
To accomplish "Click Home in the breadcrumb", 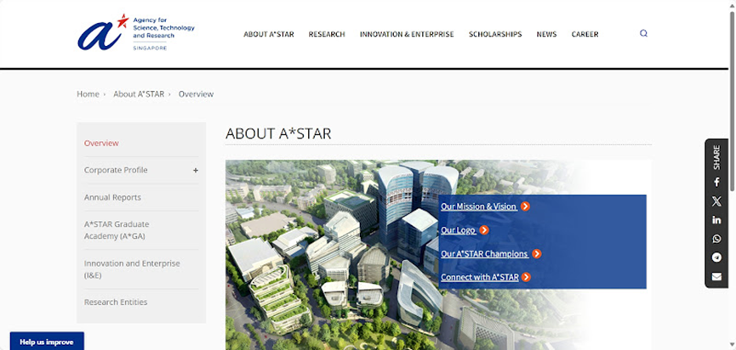I will tap(88, 94).
